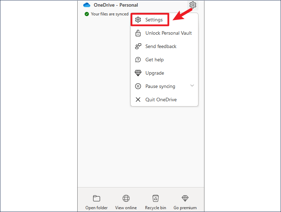Choose Unlock Personal Vault

164,33
